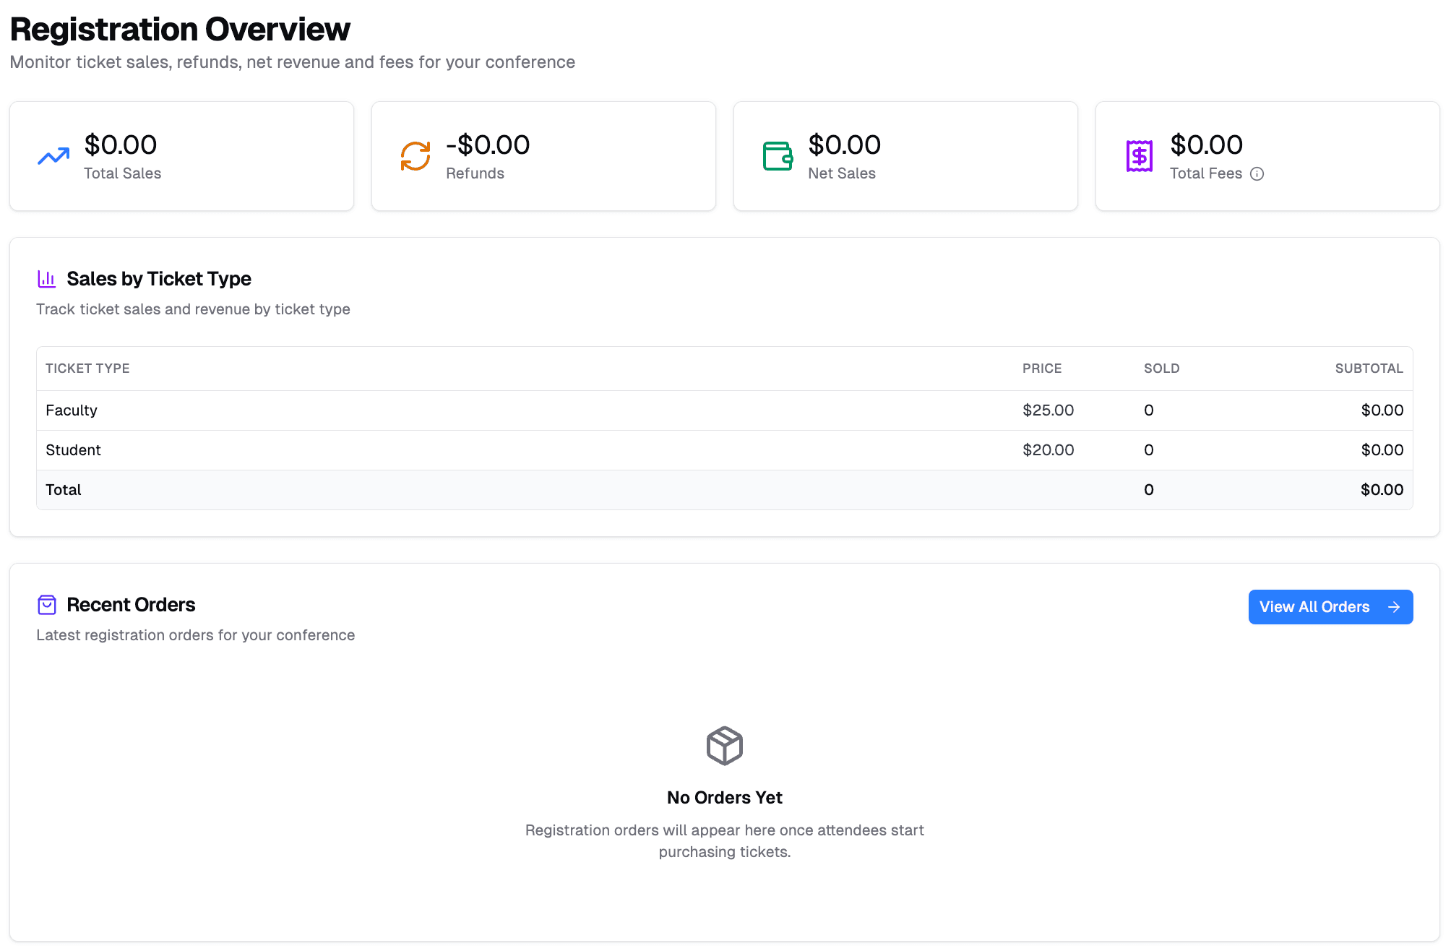Screen dimensions: 1451x951
Task: Click the Total Sales trending chart icon
Action: (53, 156)
